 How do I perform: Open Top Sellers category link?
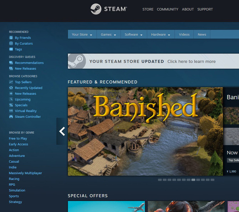pos(23,82)
